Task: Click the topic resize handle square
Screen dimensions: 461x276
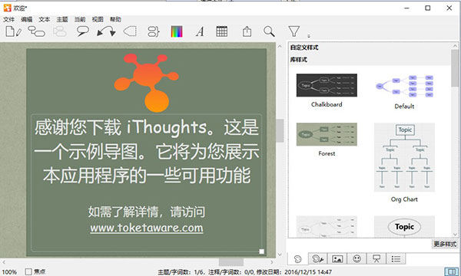Action: (x=262, y=251)
